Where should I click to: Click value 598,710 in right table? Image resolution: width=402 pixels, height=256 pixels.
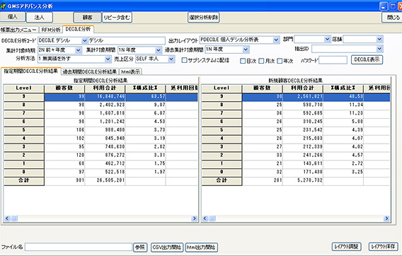(x=313, y=105)
